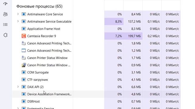This screenshot has width=195, height=109.
Task: Click the Canon Printer Status Window warning icon
Action: click(24, 65)
